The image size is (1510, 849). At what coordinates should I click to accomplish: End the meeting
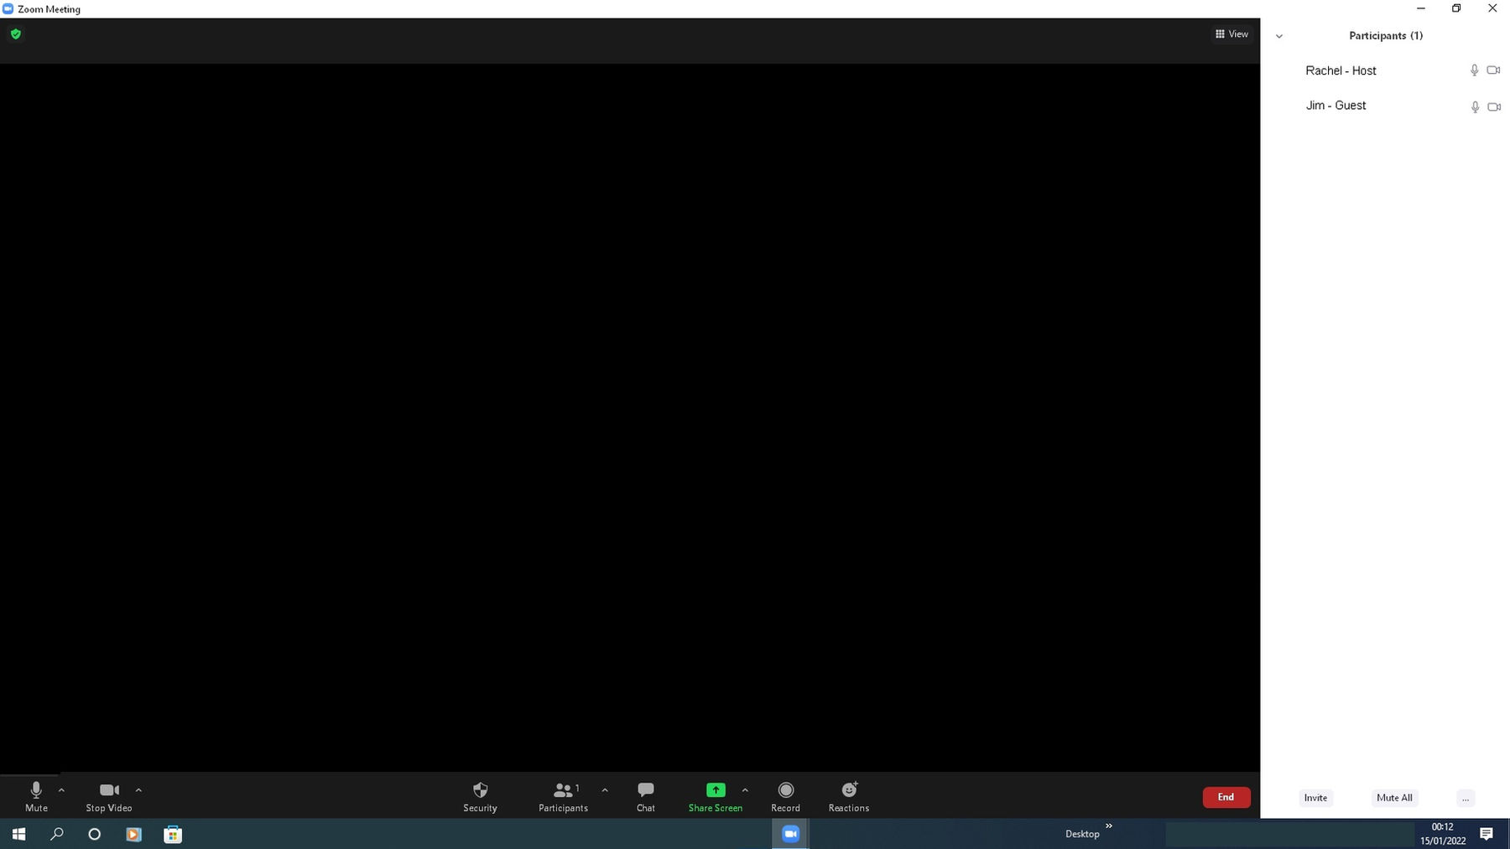tap(1226, 797)
